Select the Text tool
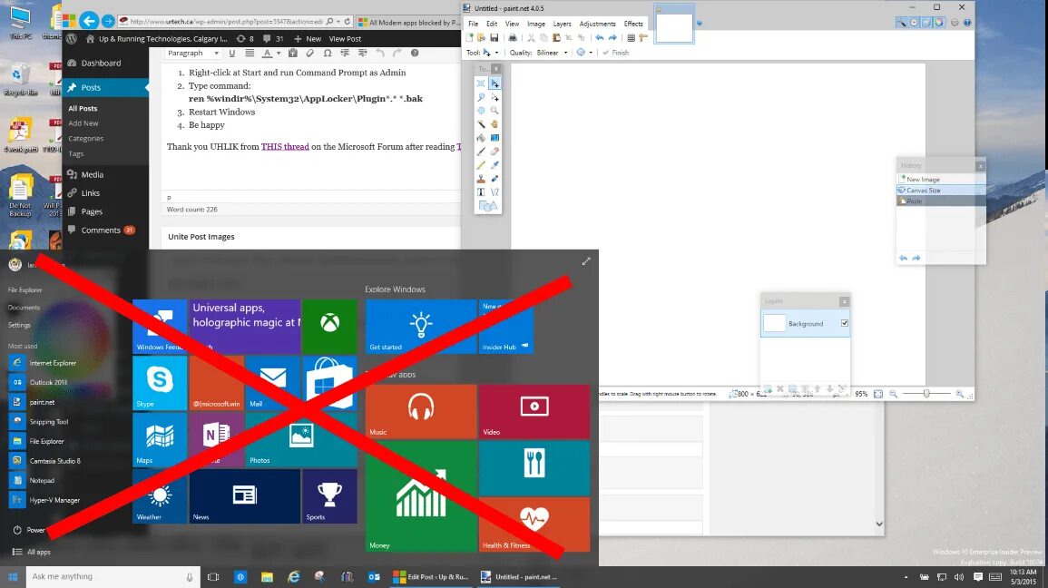 point(481,191)
